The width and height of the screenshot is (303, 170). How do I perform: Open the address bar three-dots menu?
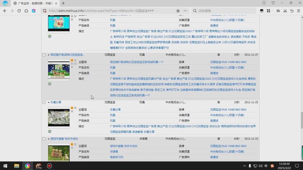click(185, 11)
